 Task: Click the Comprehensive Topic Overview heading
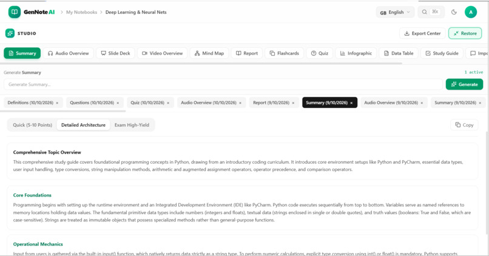(x=47, y=152)
